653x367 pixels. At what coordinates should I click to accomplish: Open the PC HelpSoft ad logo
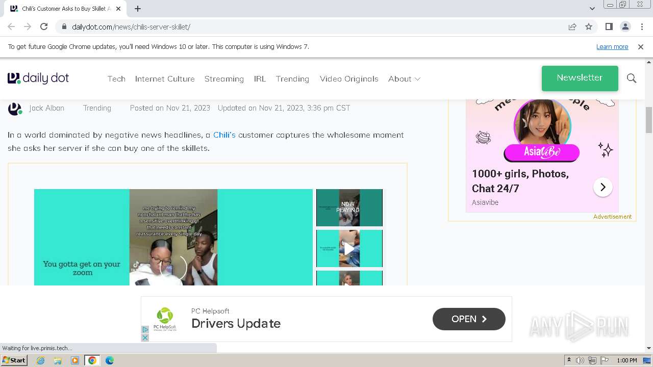tap(165, 319)
